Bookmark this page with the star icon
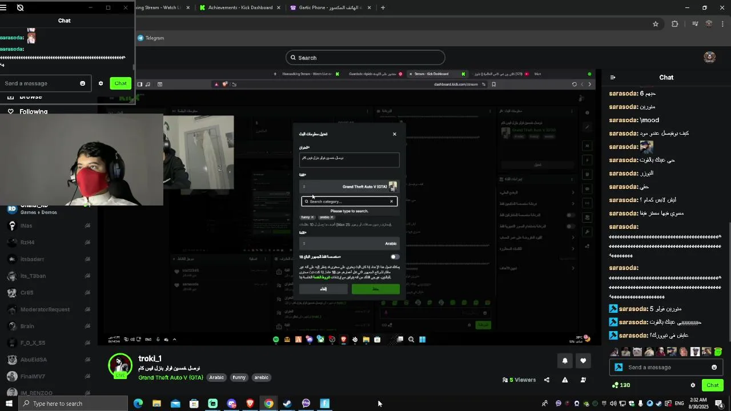This screenshot has height=411, width=731. point(656,24)
